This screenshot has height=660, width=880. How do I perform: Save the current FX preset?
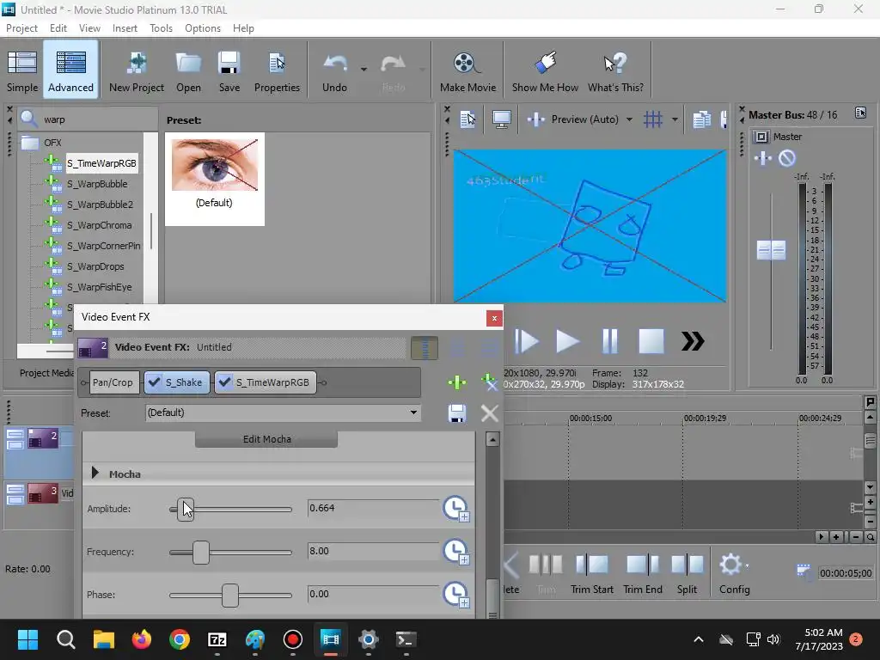coord(457,413)
